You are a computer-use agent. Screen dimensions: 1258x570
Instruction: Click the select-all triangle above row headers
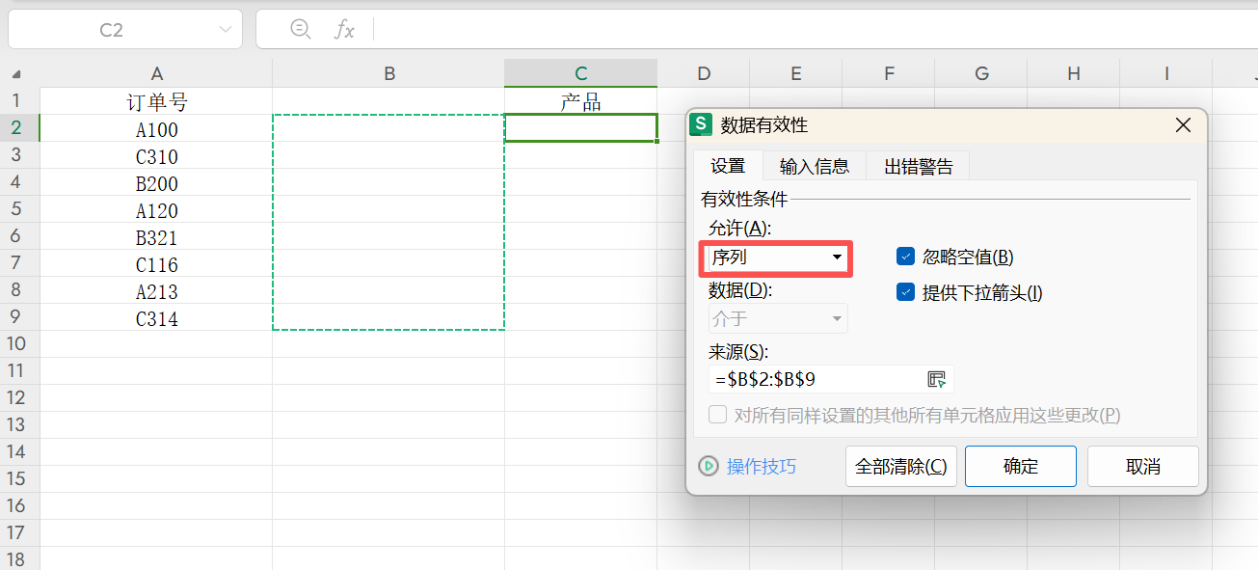pyautogui.click(x=13, y=72)
